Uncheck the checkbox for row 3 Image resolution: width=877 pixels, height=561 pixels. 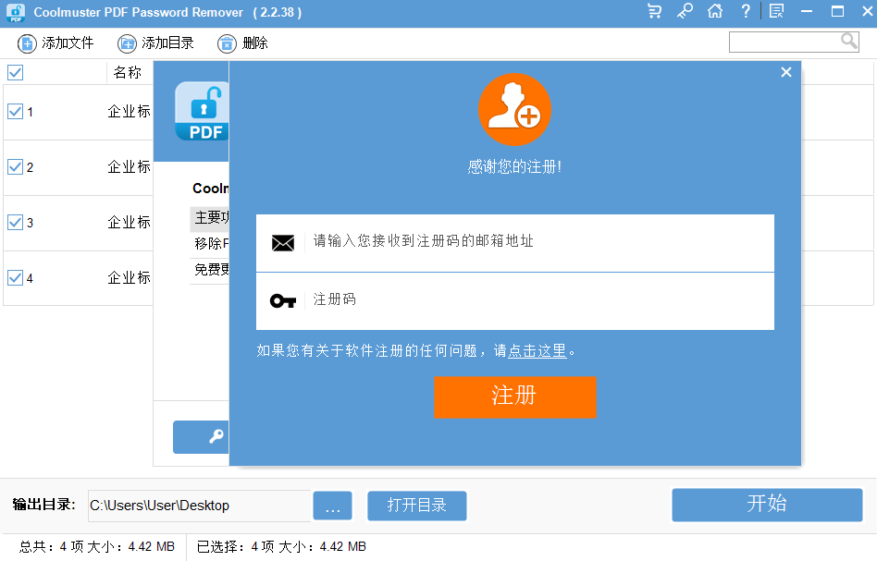pyautogui.click(x=16, y=222)
